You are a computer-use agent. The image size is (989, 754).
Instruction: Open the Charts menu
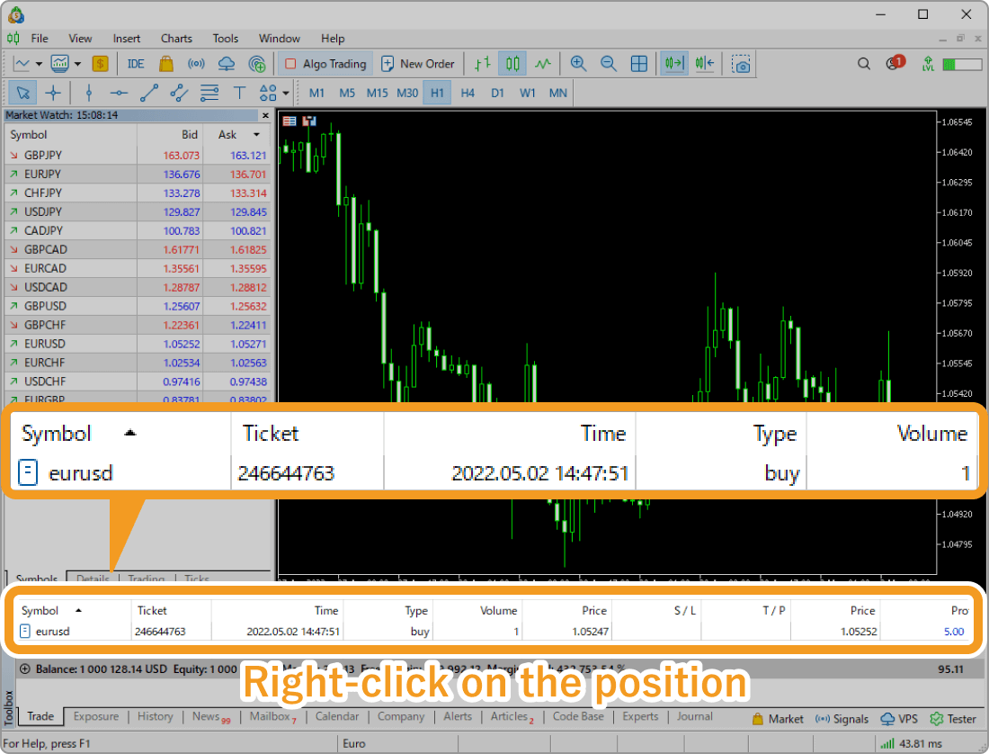(176, 39)
